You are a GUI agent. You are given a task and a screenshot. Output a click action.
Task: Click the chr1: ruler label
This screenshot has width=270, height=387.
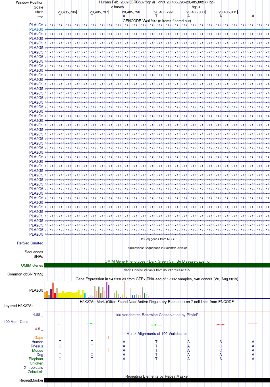pos(39,12)
